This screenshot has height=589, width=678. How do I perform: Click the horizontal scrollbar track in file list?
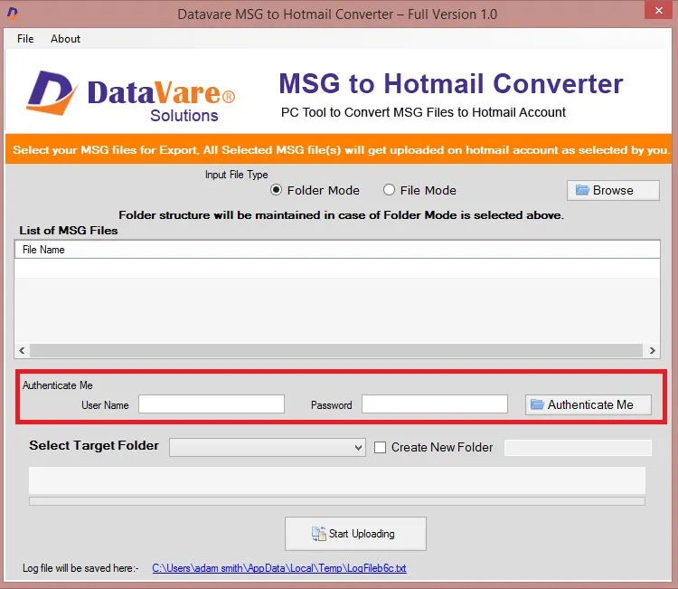pos(336,350)
